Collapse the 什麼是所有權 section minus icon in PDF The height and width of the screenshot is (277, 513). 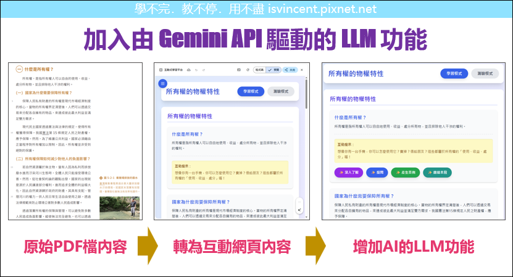click(19, 69)
